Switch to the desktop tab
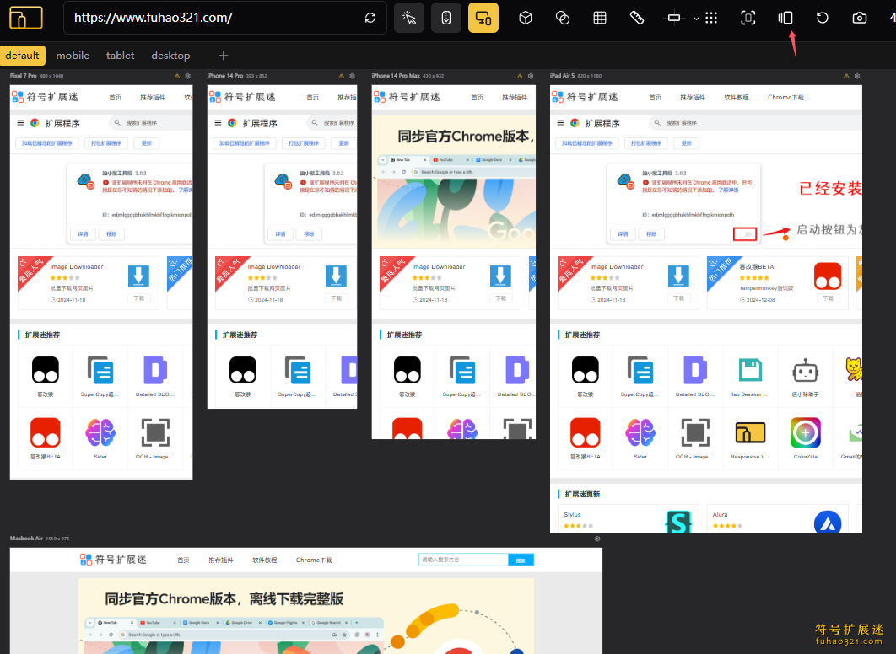This screenshot has width=896, height=654. click(x=170, y=56)
